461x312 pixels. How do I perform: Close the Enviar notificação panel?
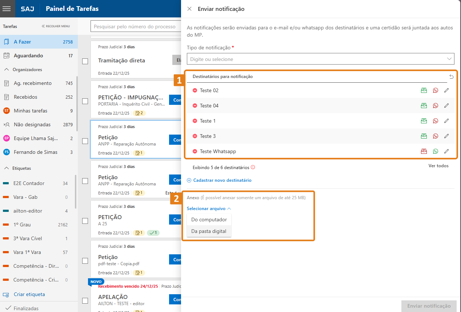click(x=189, y=9)
